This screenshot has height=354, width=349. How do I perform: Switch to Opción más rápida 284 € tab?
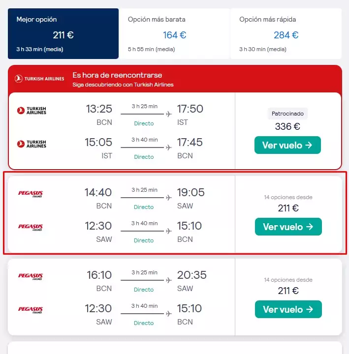pos(286,33)
